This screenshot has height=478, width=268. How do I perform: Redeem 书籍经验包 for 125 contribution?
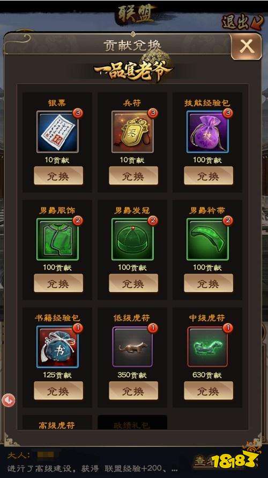[58, 390]
